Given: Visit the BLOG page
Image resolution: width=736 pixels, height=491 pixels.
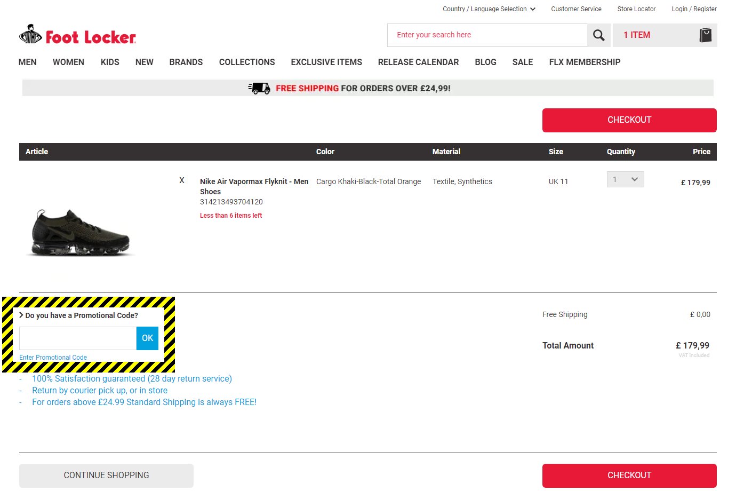Looking at the screenshot, I should (x=485, y=62).
